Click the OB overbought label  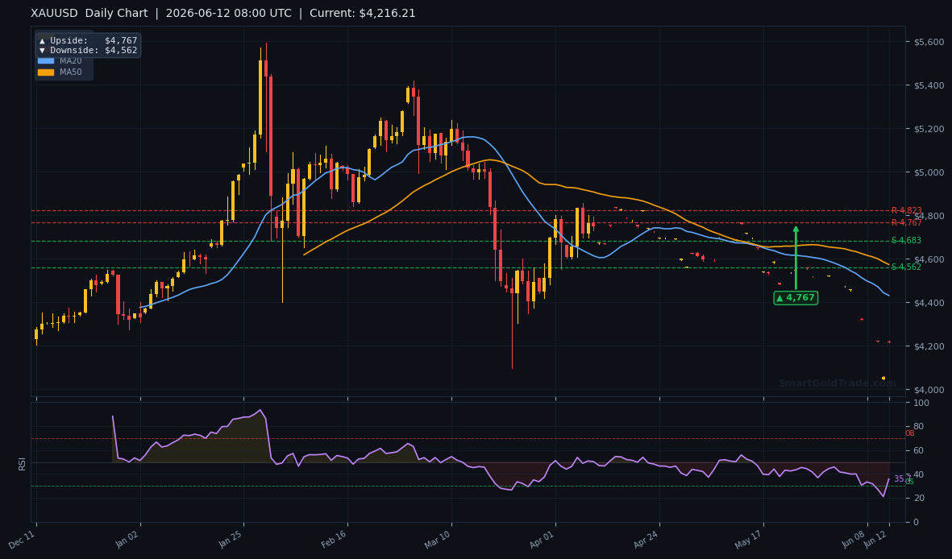pos(909,433)
